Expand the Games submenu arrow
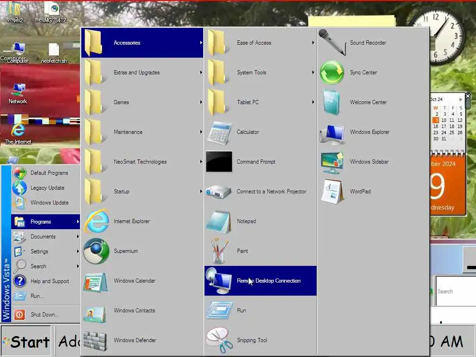 (201, 102)
